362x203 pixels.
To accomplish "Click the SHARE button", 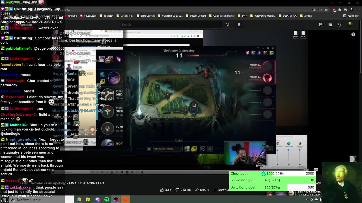I will (202, 190).
